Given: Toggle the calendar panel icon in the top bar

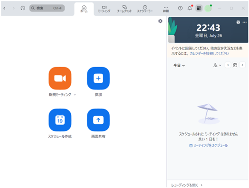Looking at the screenshot, I should click(x=199, y=8).
